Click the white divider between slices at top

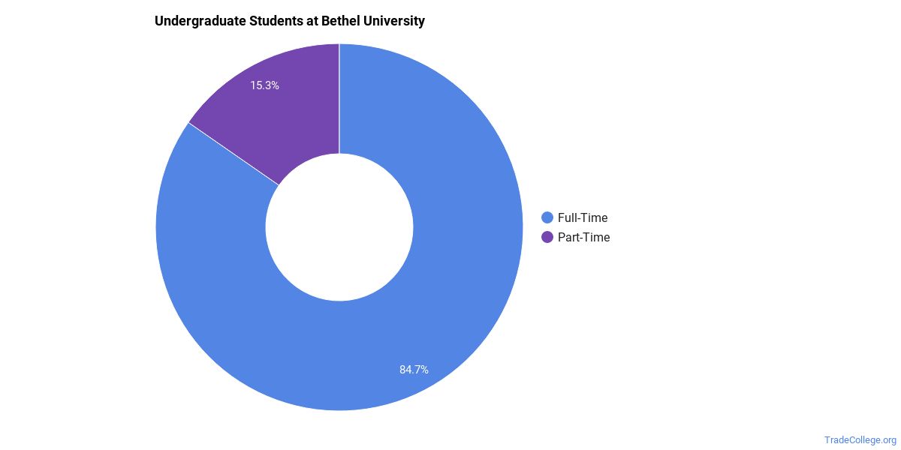click(x=339, y=98)
